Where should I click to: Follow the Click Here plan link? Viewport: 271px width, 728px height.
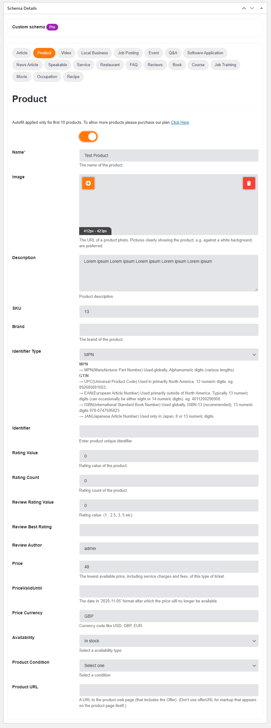pyautogui.click(x=180, y=123)
